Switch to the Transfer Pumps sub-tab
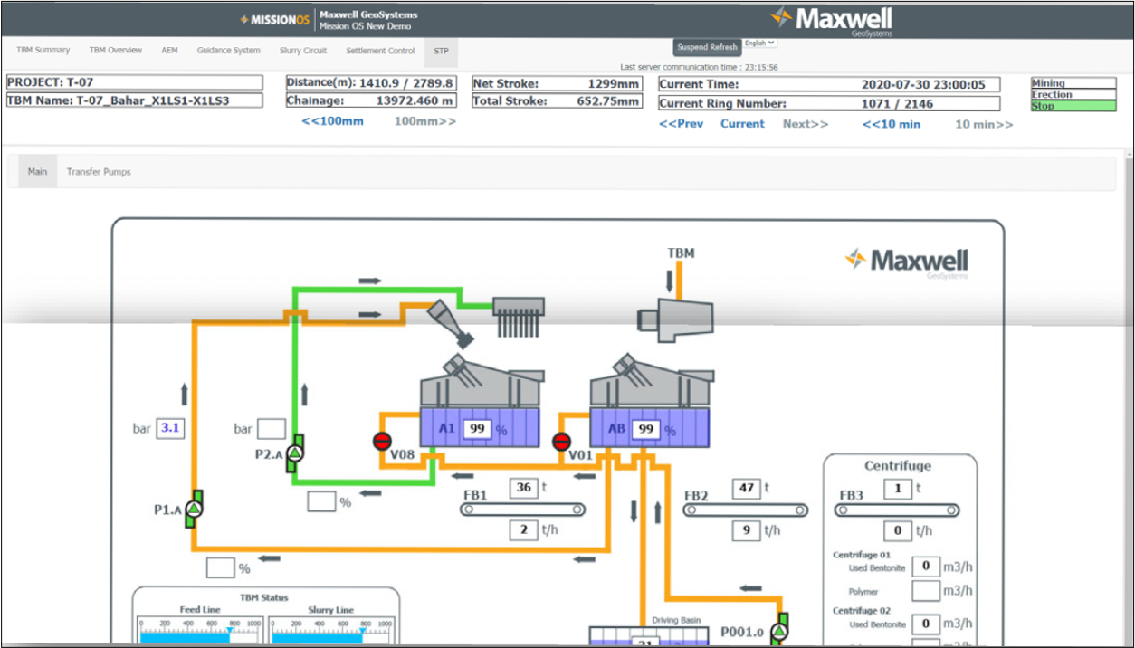 tap(99, 171)
